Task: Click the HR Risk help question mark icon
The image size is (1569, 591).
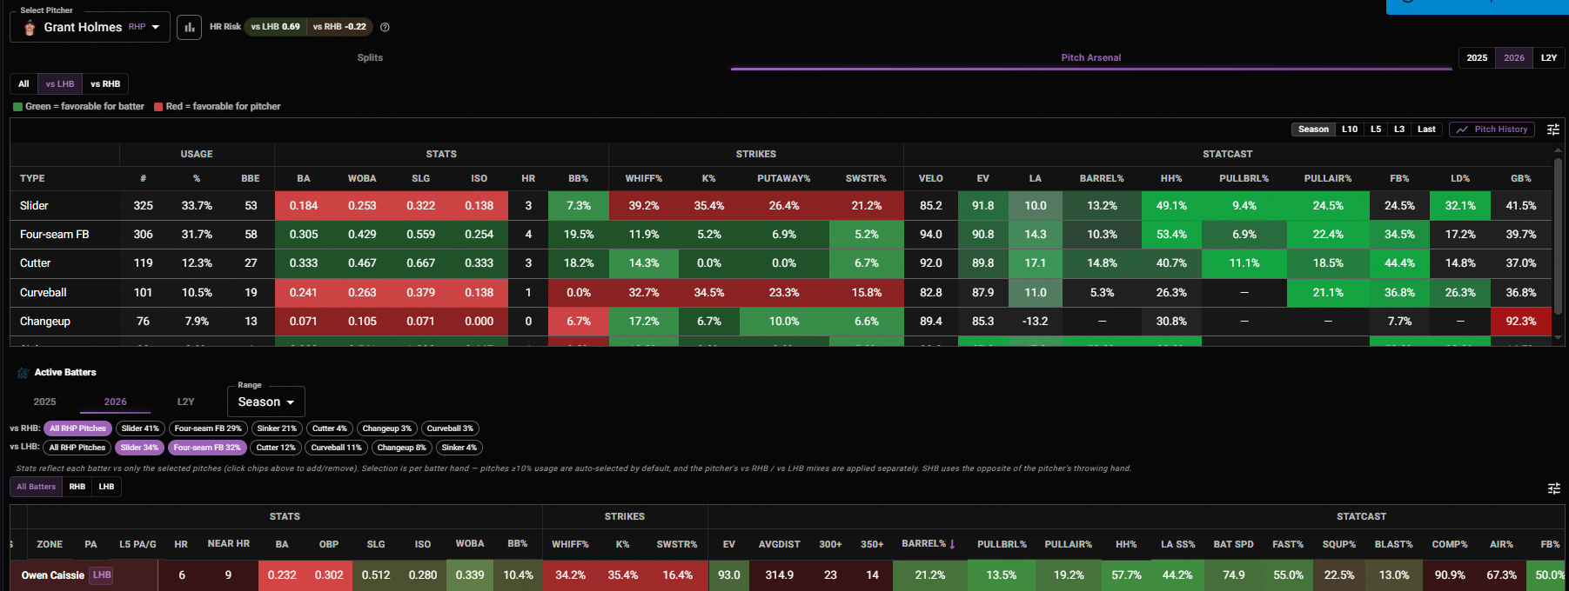Action: point(385,27)
